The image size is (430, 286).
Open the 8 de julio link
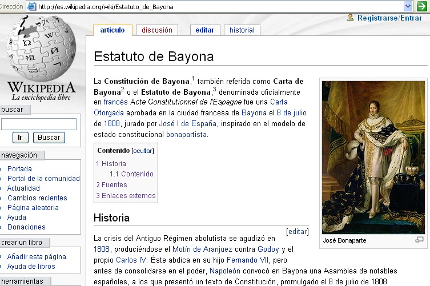(291, 112)
